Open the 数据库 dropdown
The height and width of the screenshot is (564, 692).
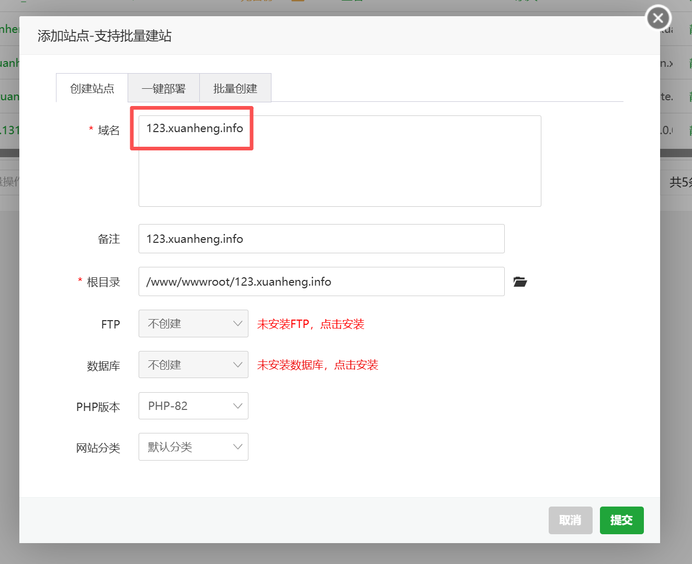(193, 365)
